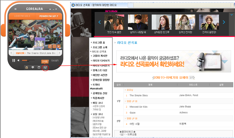This screenshot has height=138, width=235.
Task: Click the artist Actress
Action: point(183,112)
